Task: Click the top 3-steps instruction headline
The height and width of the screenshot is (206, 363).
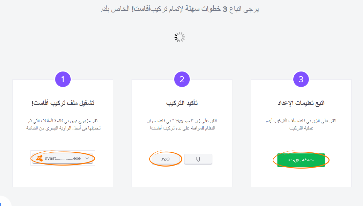Action: pyautogui.click(x=180, y=9)
